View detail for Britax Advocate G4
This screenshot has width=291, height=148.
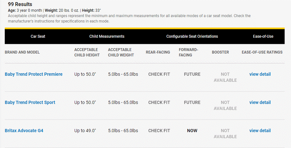tap(260, 131)
